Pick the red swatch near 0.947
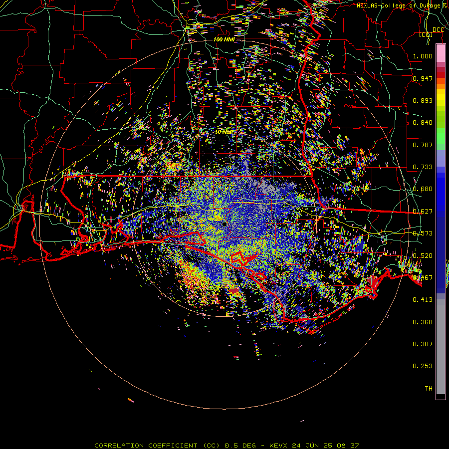This screenshot has width=449, height=449. [441, 75]
